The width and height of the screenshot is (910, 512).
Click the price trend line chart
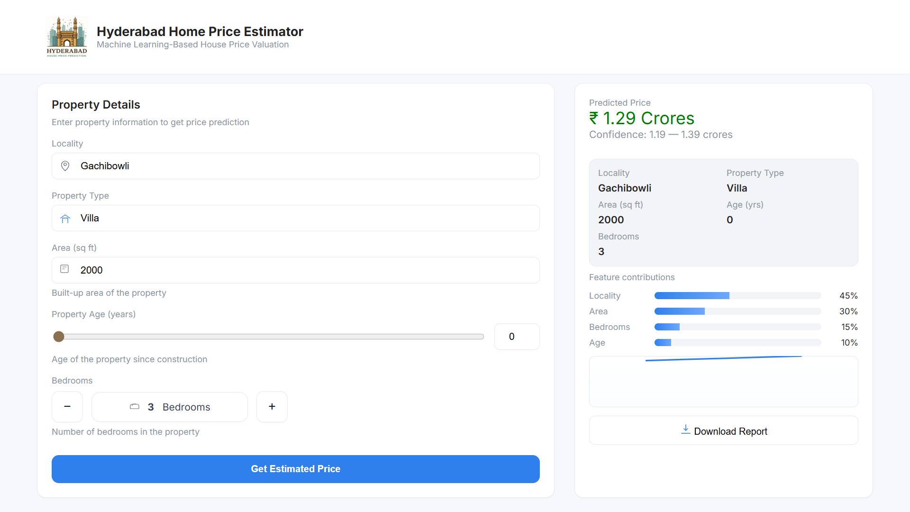[x=723, y=381]
